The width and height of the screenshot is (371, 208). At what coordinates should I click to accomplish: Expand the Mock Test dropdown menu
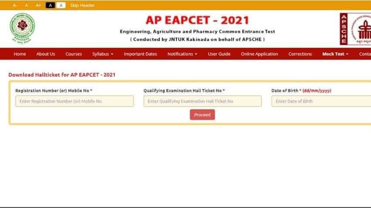click(x=335, y=54)
